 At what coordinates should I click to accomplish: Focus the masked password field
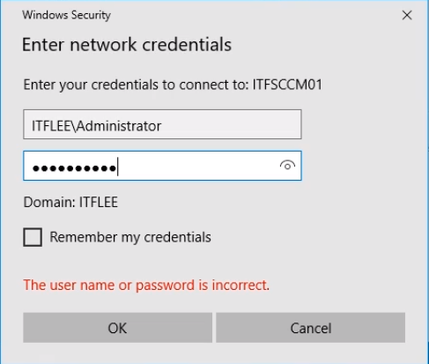point(162,166)
